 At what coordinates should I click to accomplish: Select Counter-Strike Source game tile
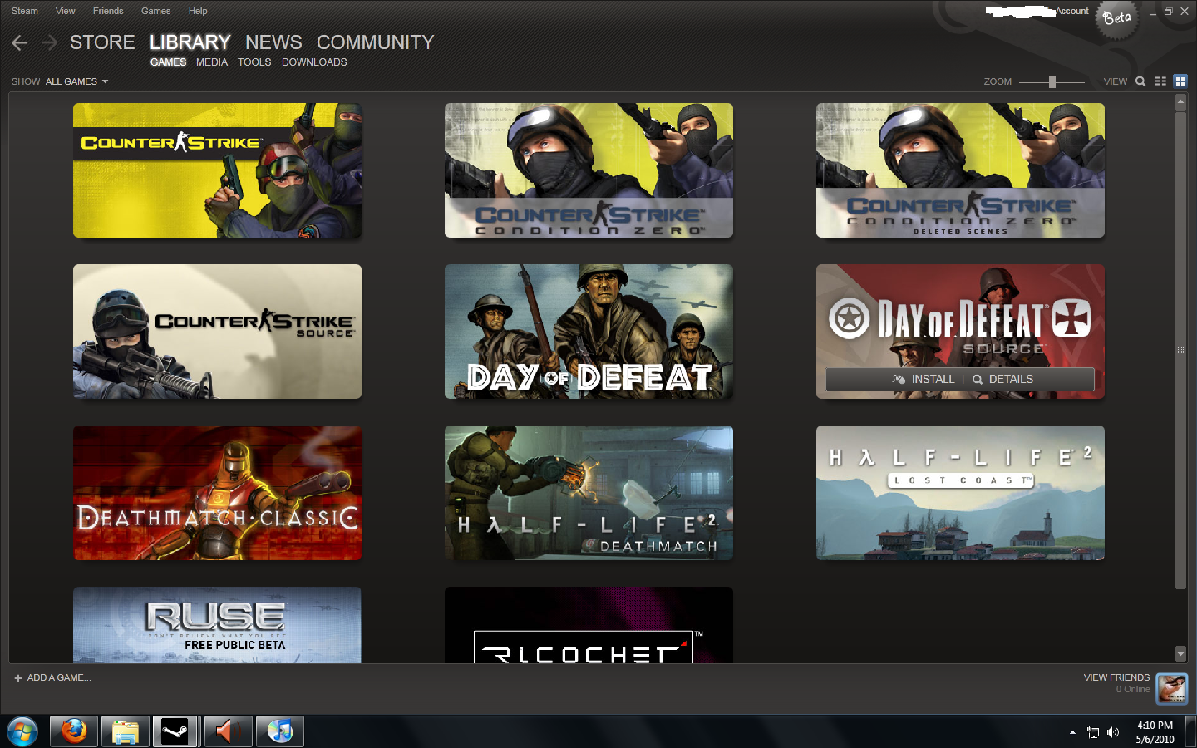(217, 332)
